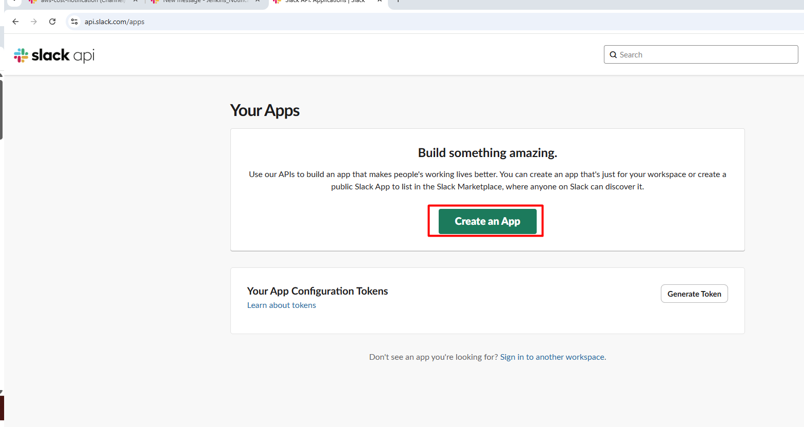Screen dimensions: 804x427
Task: Switch to New message Jenkins_Notific tab
Action: pos(205,2)
